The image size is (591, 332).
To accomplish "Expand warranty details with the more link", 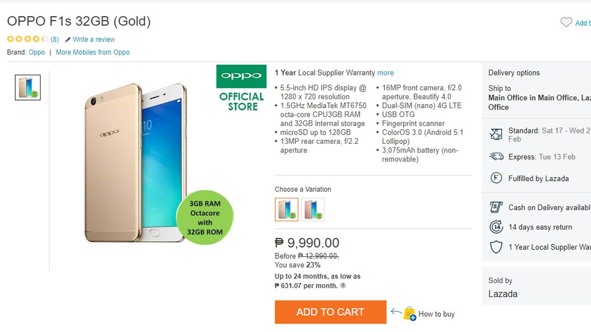I will tap(386, 73).
